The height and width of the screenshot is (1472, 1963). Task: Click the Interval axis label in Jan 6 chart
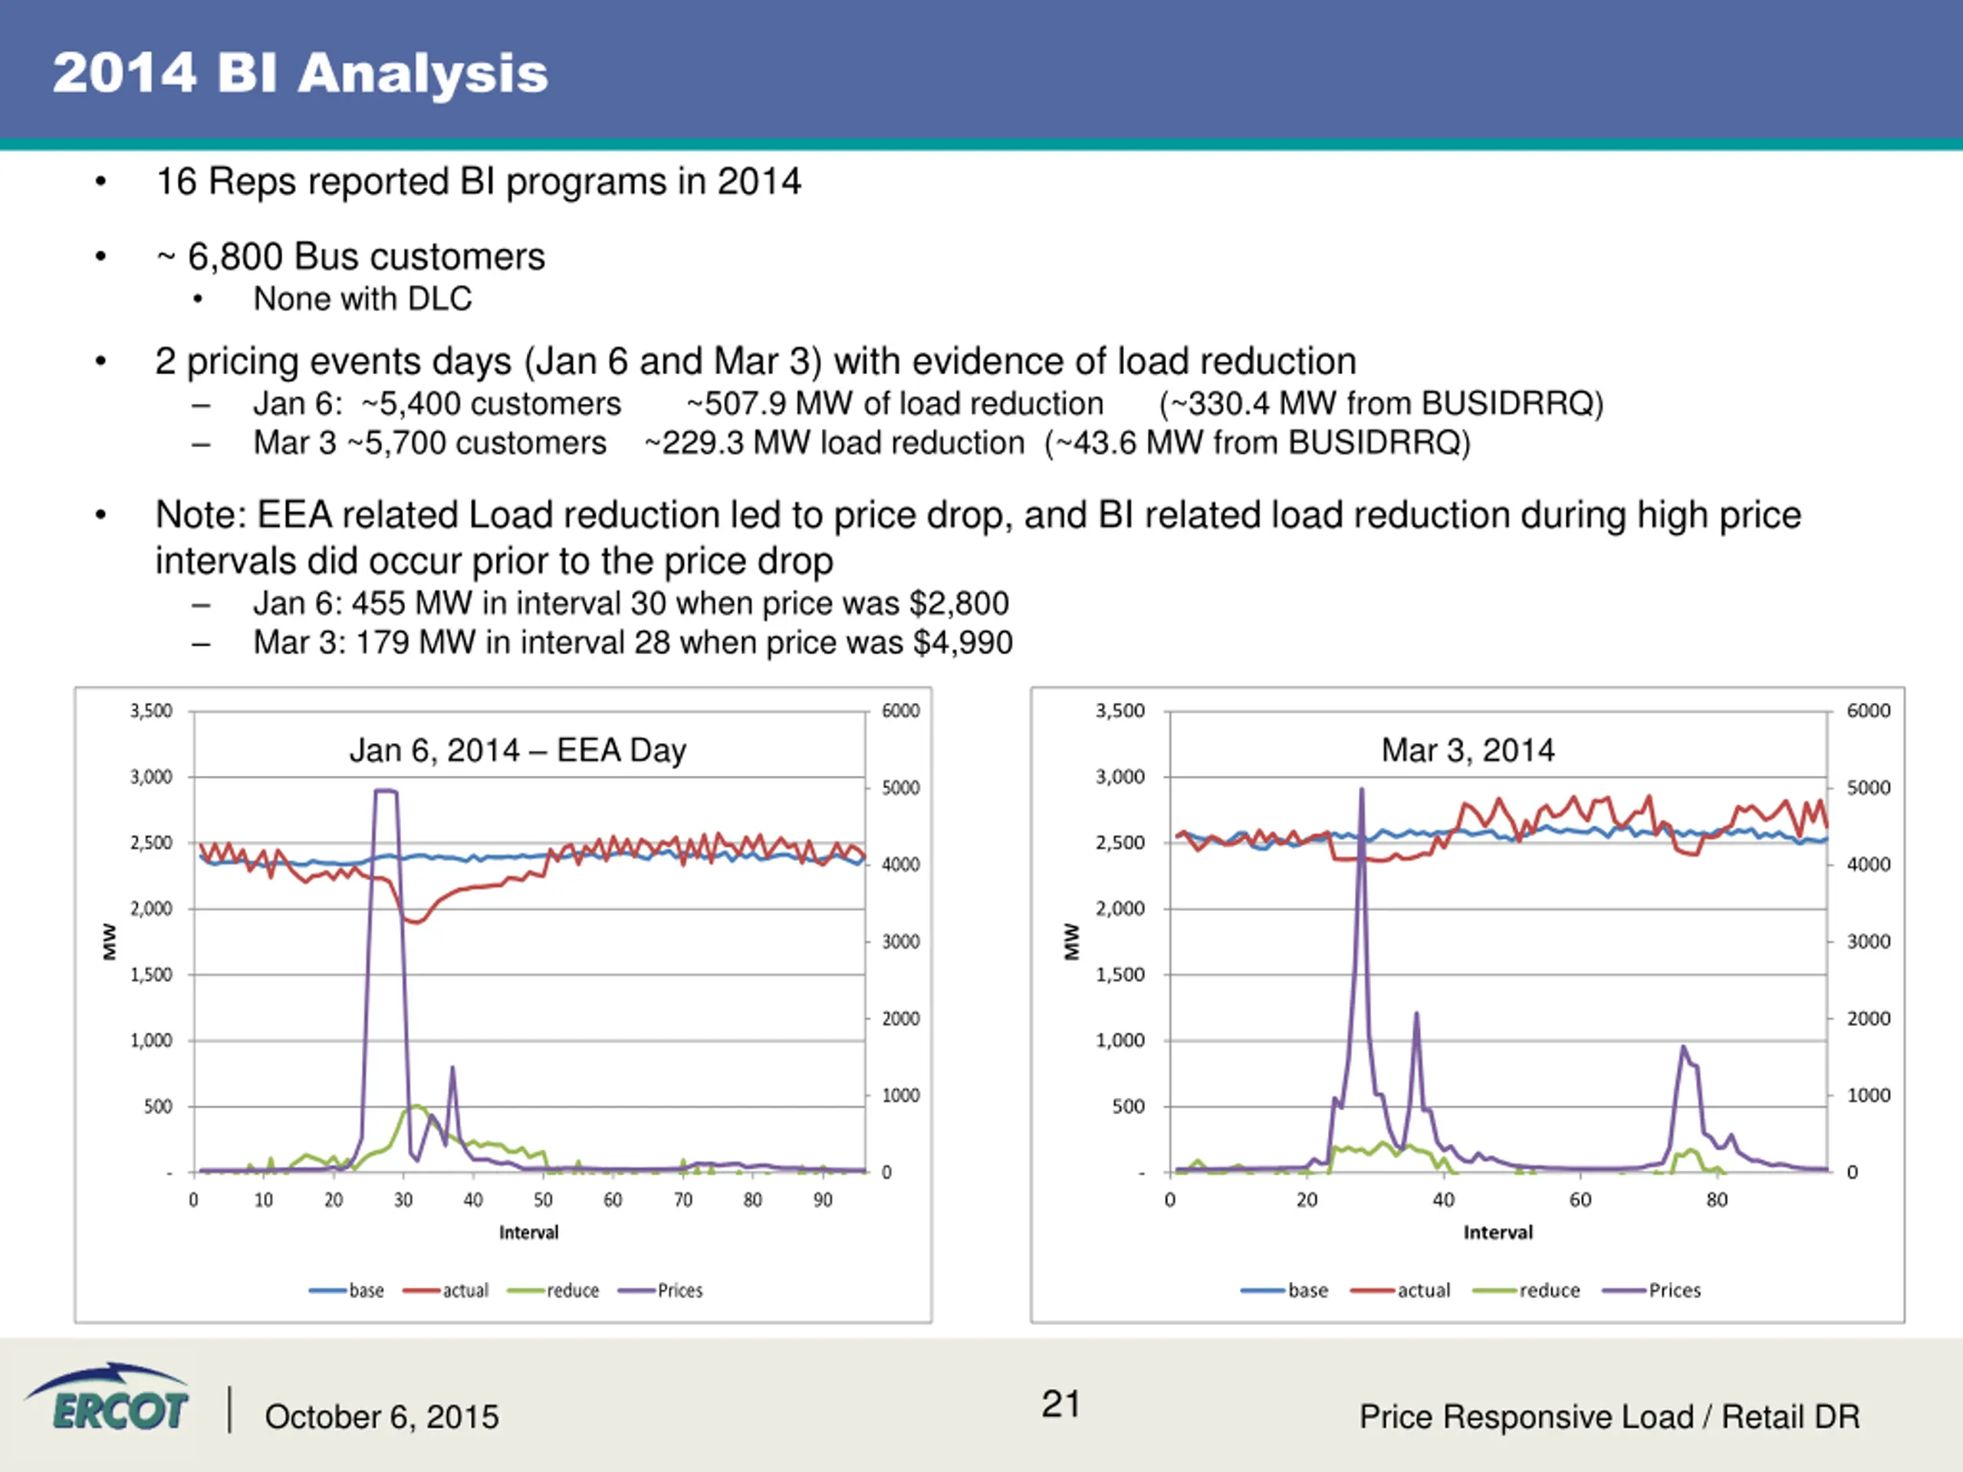[529, 1233]
